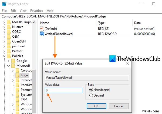Image resolution: width=162 pixels, height=114 pixels.
Task: Select the Partner folder icon
Action: pos(9,51)
